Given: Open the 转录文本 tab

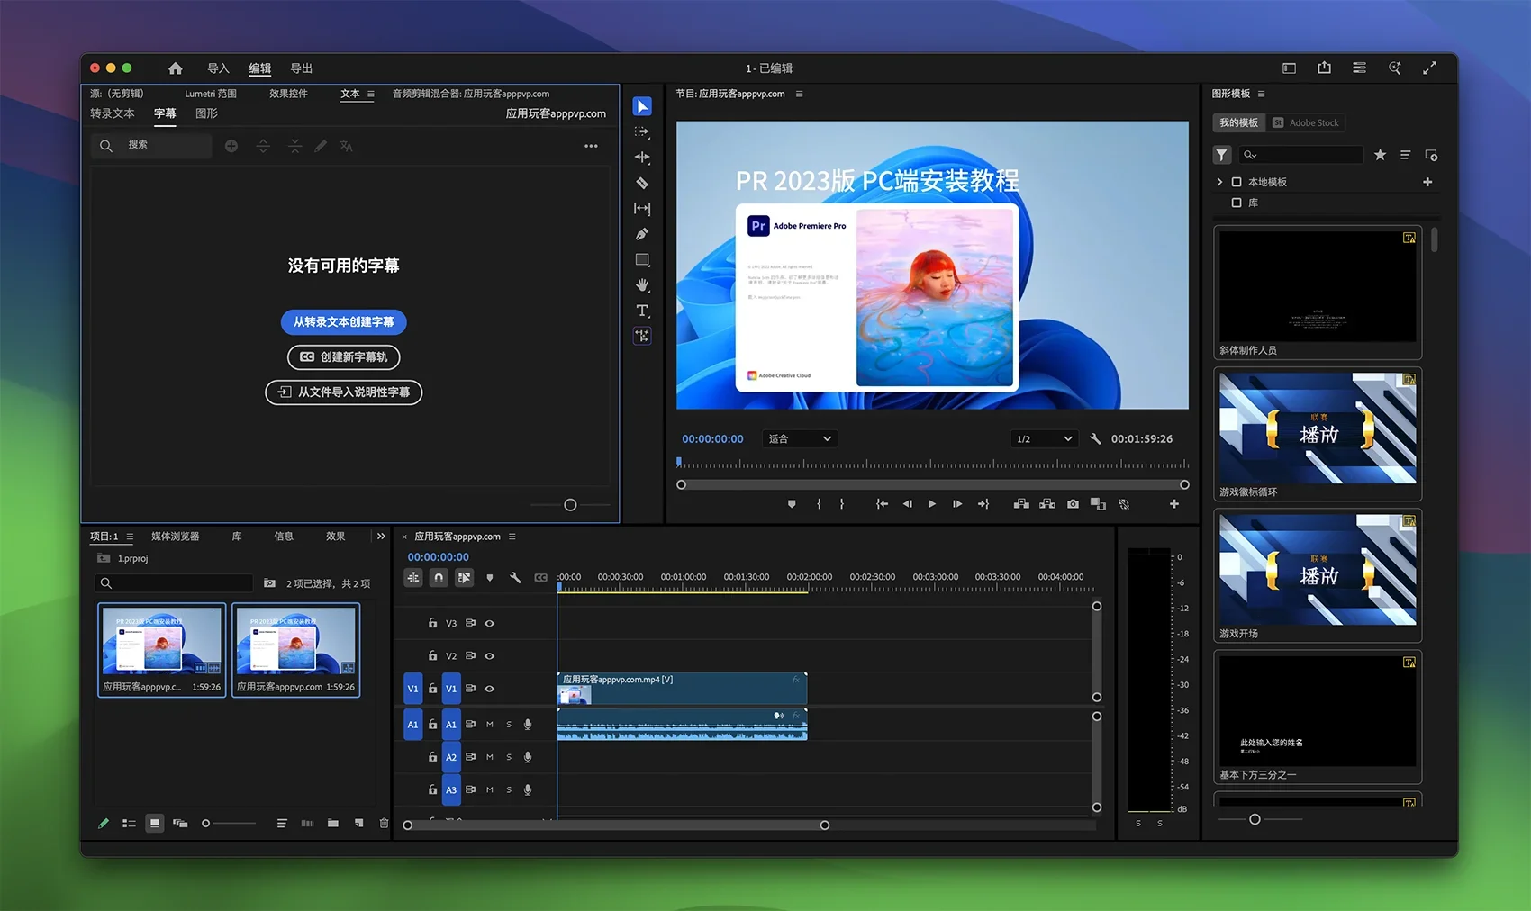Looking at the screenshot, I should (113, 113).
